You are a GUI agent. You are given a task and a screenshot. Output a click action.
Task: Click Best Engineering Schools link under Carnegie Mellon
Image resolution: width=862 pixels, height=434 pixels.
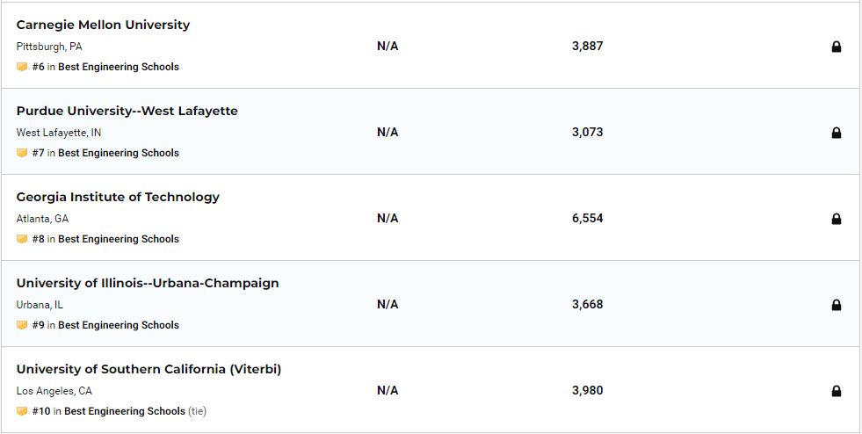[118, 67]
